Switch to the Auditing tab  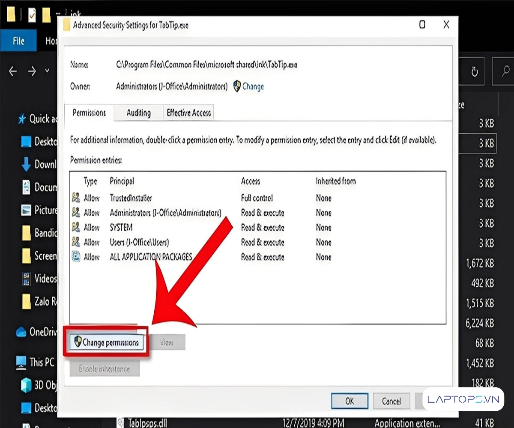[138, 113]
